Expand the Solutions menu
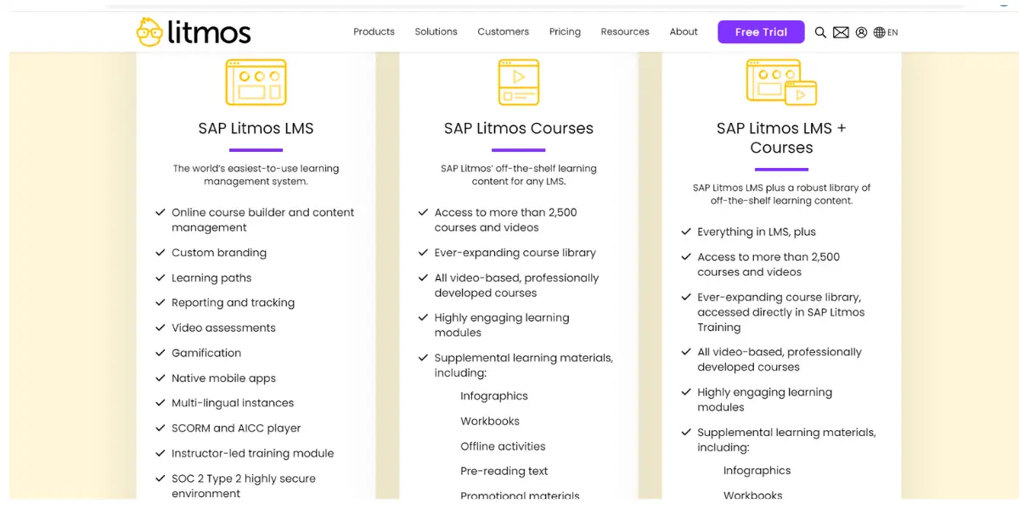1019x509 pixels. [436, 32]
